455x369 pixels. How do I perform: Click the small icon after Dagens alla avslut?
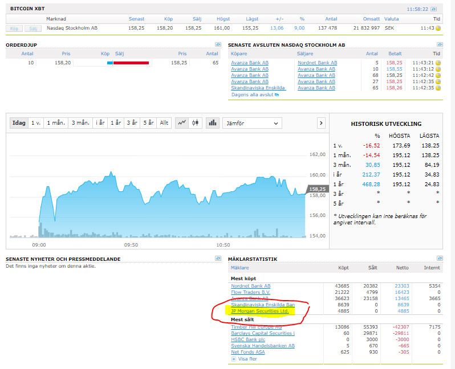point(277,95)
